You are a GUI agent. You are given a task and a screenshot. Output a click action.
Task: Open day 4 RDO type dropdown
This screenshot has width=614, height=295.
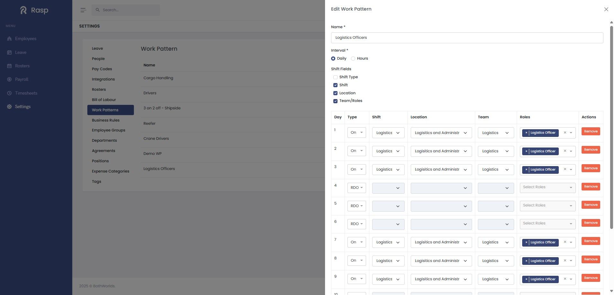(356, 188)
